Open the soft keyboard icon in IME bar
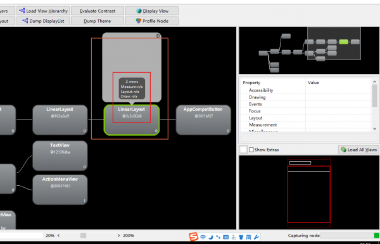This screenshot has height=244, width=380. coord(225,237)
